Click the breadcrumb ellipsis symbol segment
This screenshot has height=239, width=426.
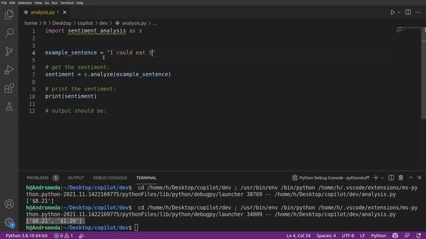pos(154,23)
